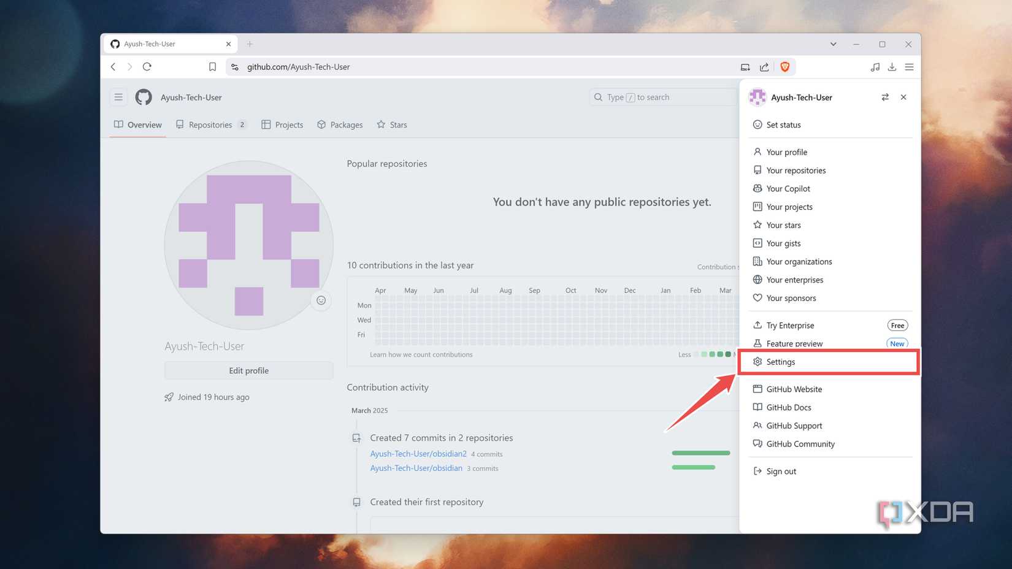
Task: Click a green square in the contribution legend
Action: click(712, 354)
